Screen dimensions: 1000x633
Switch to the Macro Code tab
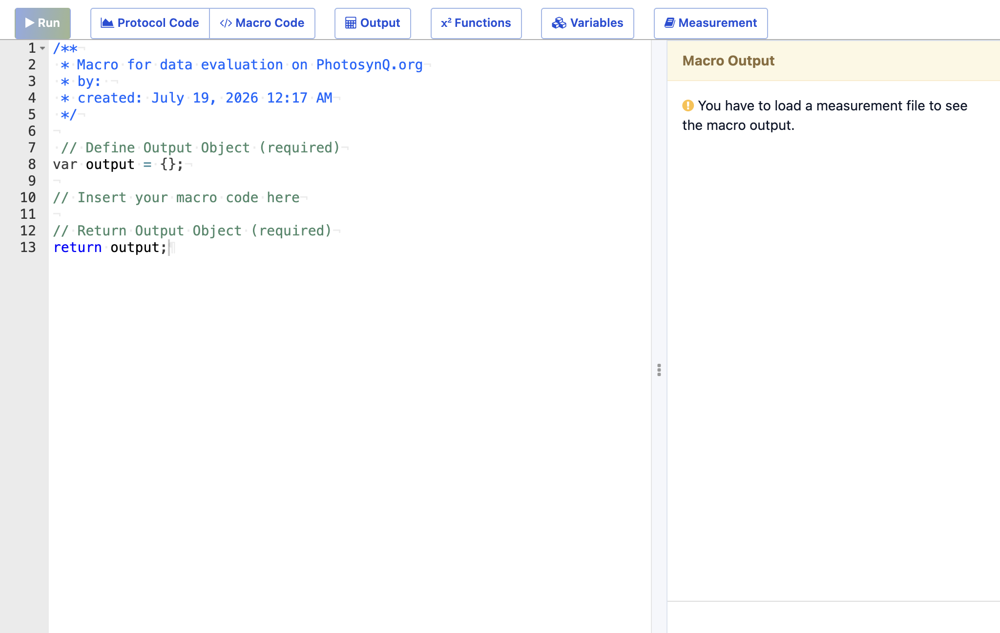pos(262,23)
